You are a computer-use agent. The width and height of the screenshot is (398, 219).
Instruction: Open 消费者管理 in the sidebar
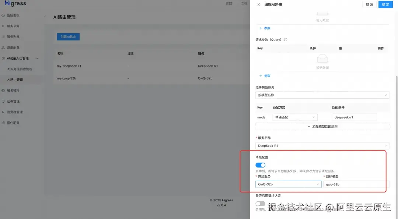click(15, 112)
